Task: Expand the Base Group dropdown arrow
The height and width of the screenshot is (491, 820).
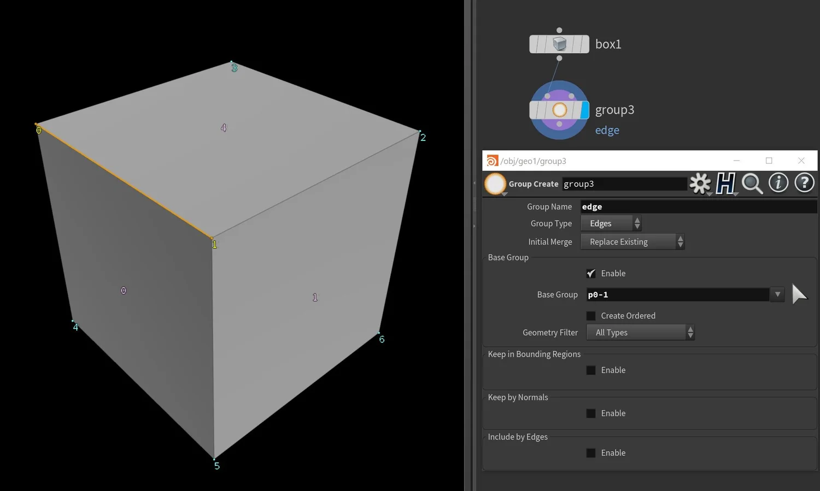Action: pyautogui.click(x=777, y=294)
